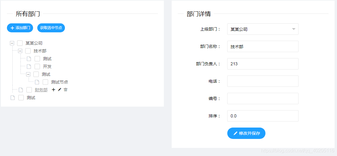
Task: Collapse the 技术部 branch
Action: pyautogui.click(x=20, y=51)
